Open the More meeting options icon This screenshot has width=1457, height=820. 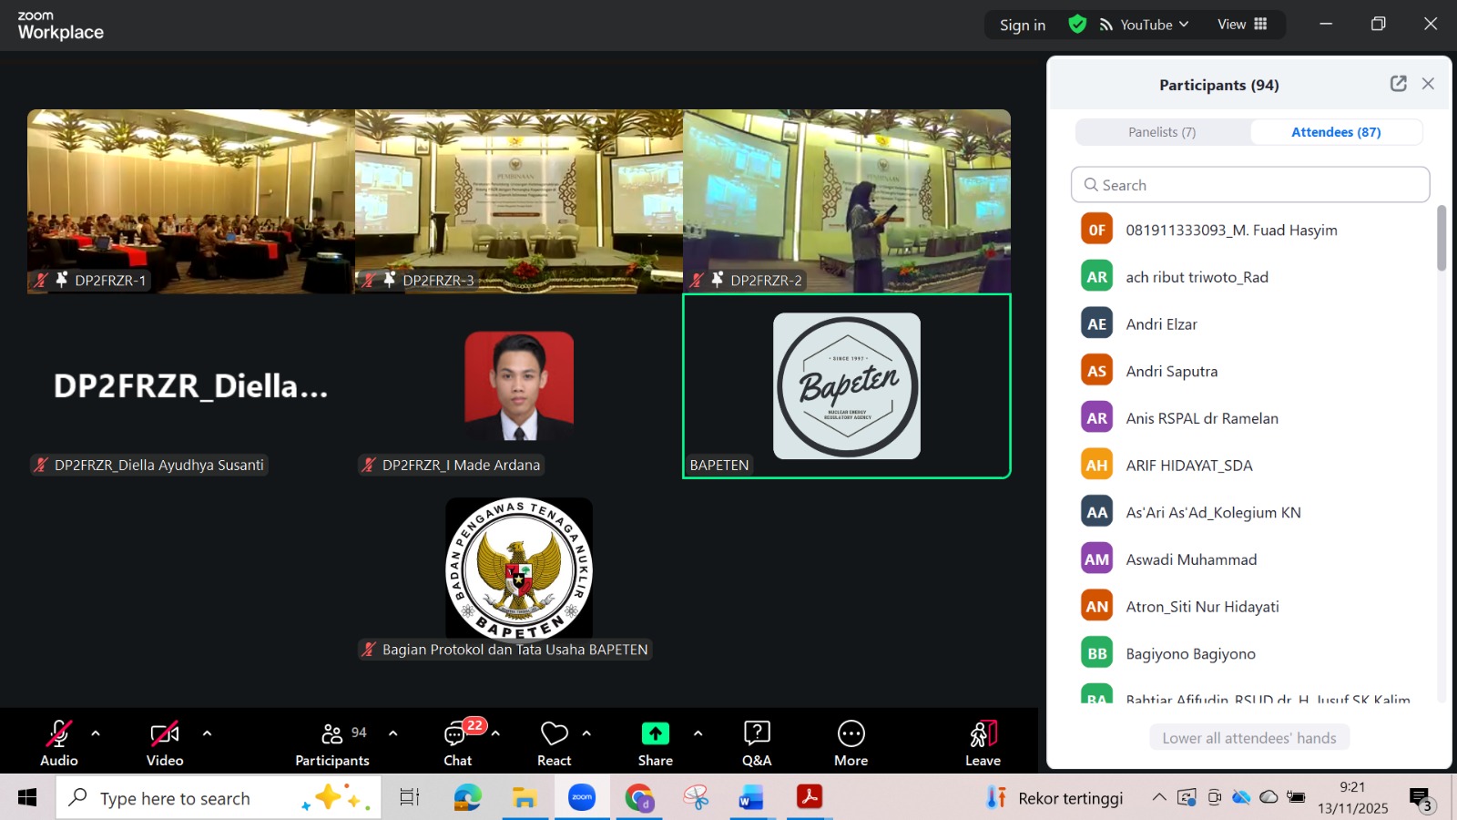coord(850,742)
